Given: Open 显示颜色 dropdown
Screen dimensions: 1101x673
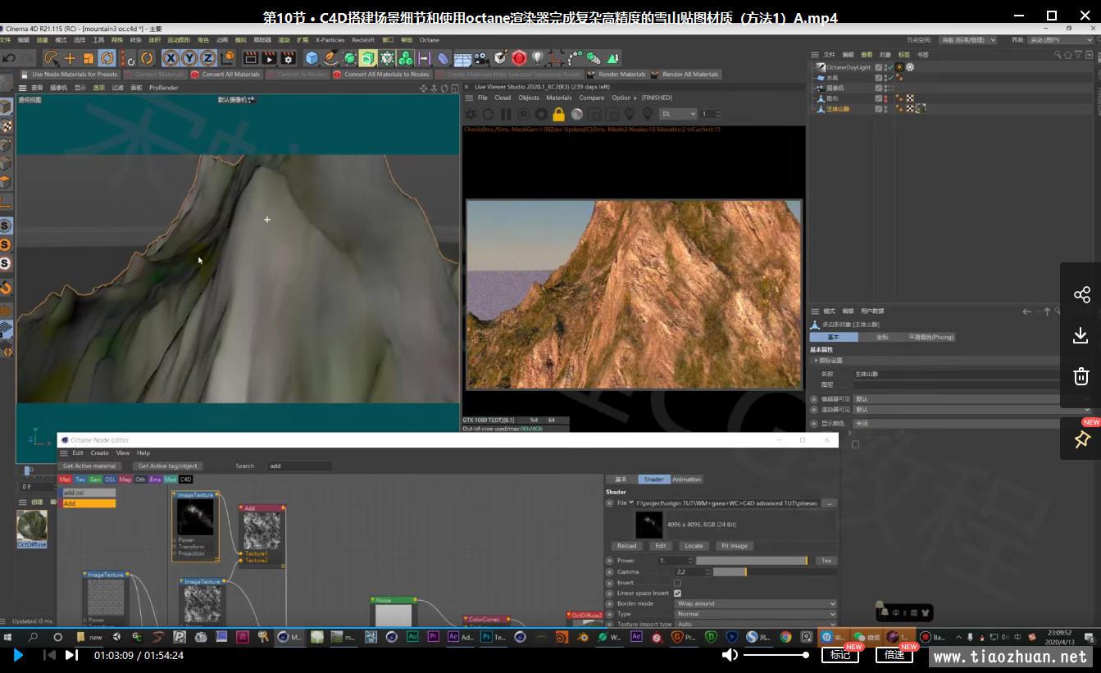Looking at the screenshot, I should pos(973,424).
